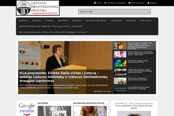Open the Publikacijos menu item

pyautogui.click(x=117, y=21)
